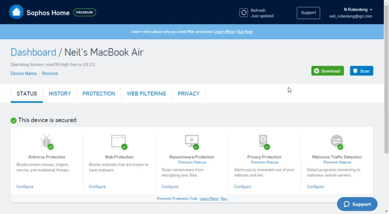The image size is (389, 214).
Task: Click the Privacy Protection webcam icon
Action: [264, 142]
